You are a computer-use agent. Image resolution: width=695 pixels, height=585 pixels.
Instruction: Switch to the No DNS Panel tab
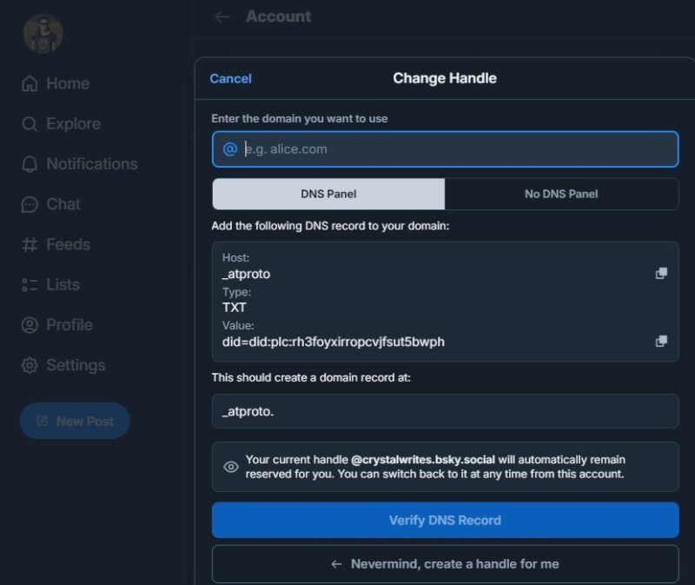[x=561, y=194]
